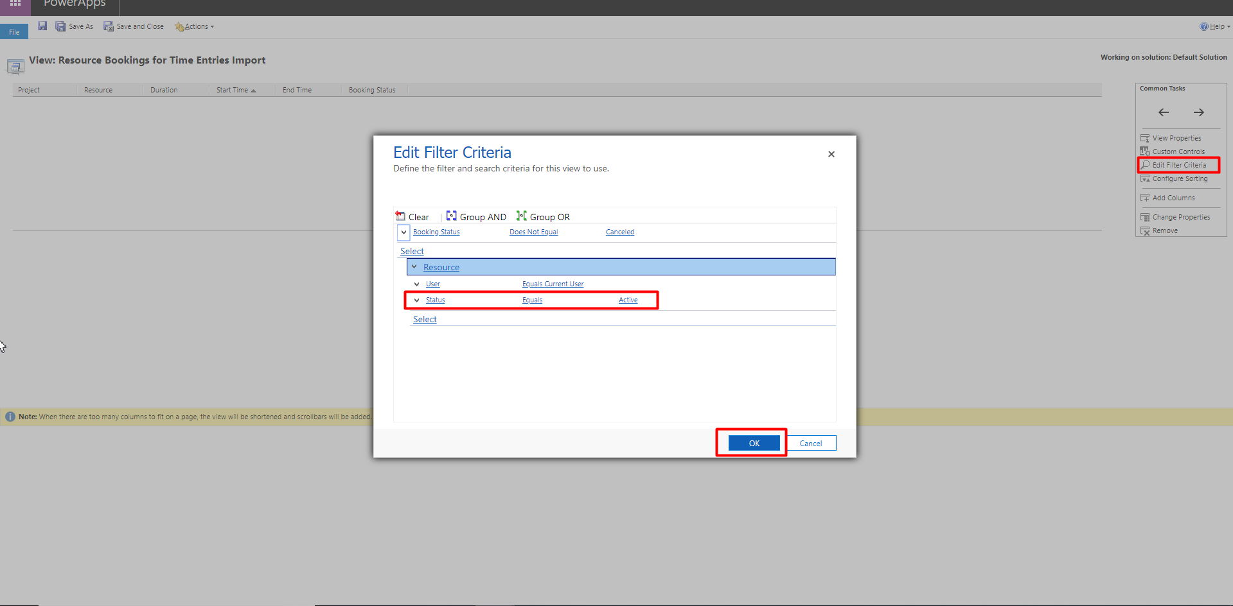Click the Clear filter button

pyautogui.click(x=412, y=216)
